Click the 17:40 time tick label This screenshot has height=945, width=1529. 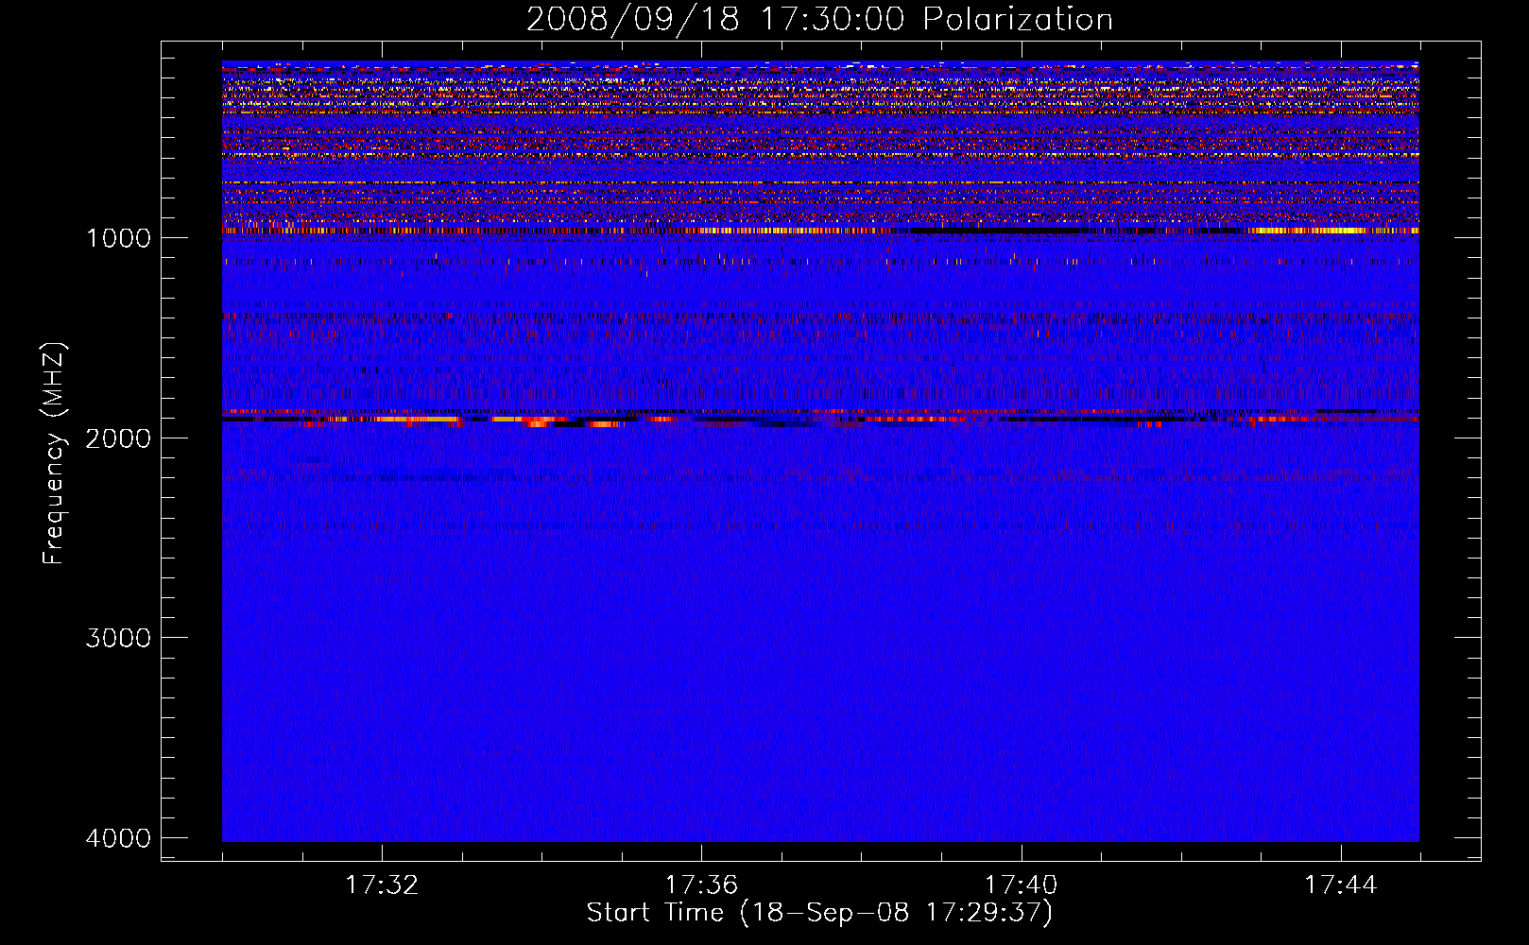(1022, 885)
